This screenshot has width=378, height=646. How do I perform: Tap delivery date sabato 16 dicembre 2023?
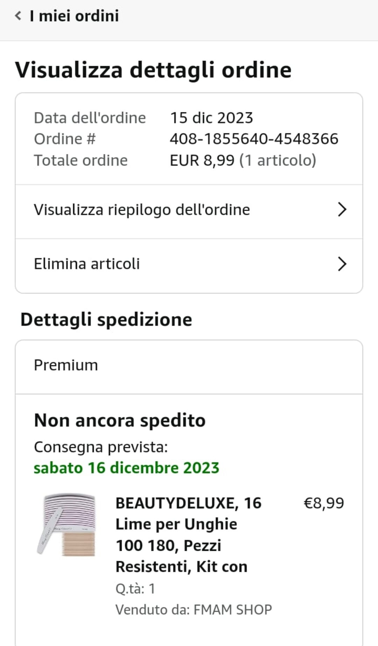pyautogui.click(x=126, y=468)
